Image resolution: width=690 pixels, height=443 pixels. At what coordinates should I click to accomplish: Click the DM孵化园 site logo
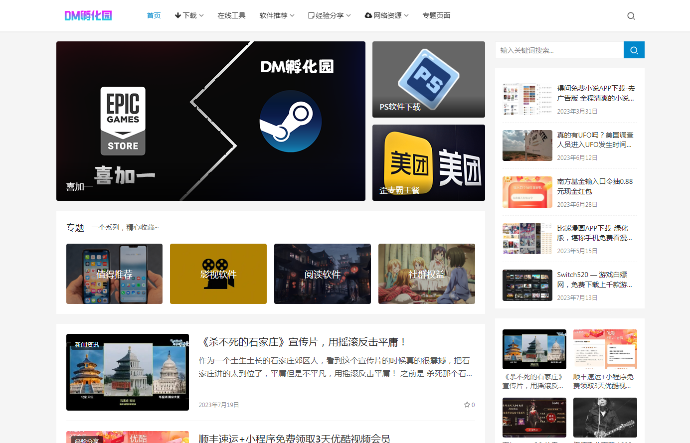(88, 15)
